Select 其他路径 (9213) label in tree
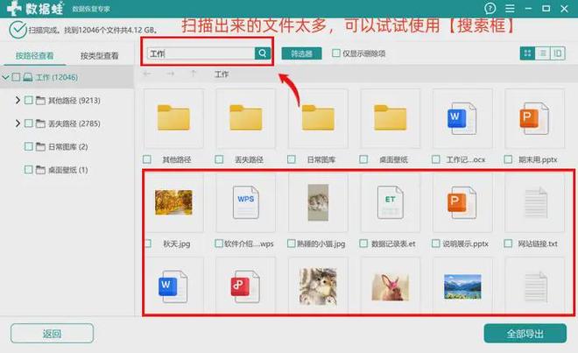 tap(74, 101)
